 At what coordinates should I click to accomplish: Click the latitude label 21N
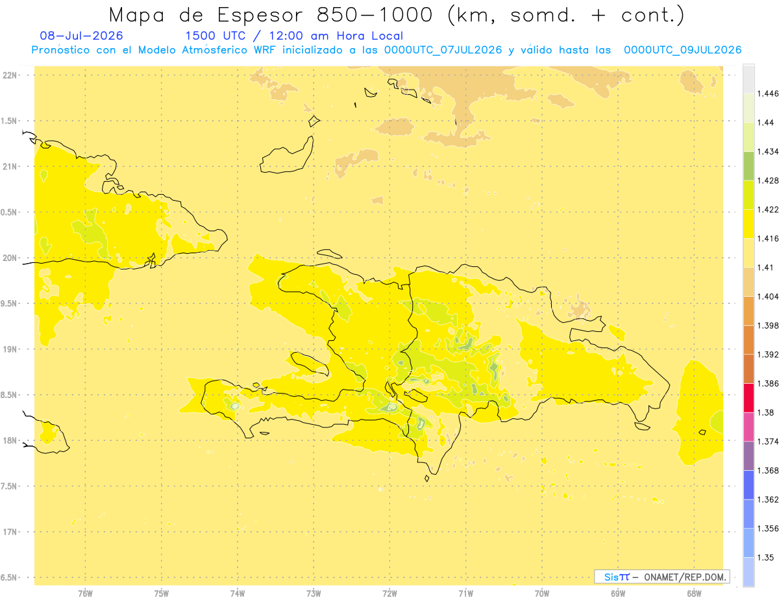pos(10,166)
